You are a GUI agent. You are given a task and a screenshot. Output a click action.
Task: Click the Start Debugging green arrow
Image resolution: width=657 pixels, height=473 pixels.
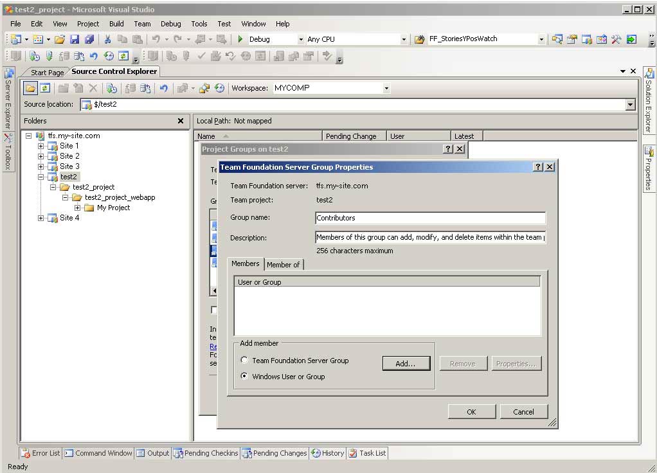tap(240, 39)
